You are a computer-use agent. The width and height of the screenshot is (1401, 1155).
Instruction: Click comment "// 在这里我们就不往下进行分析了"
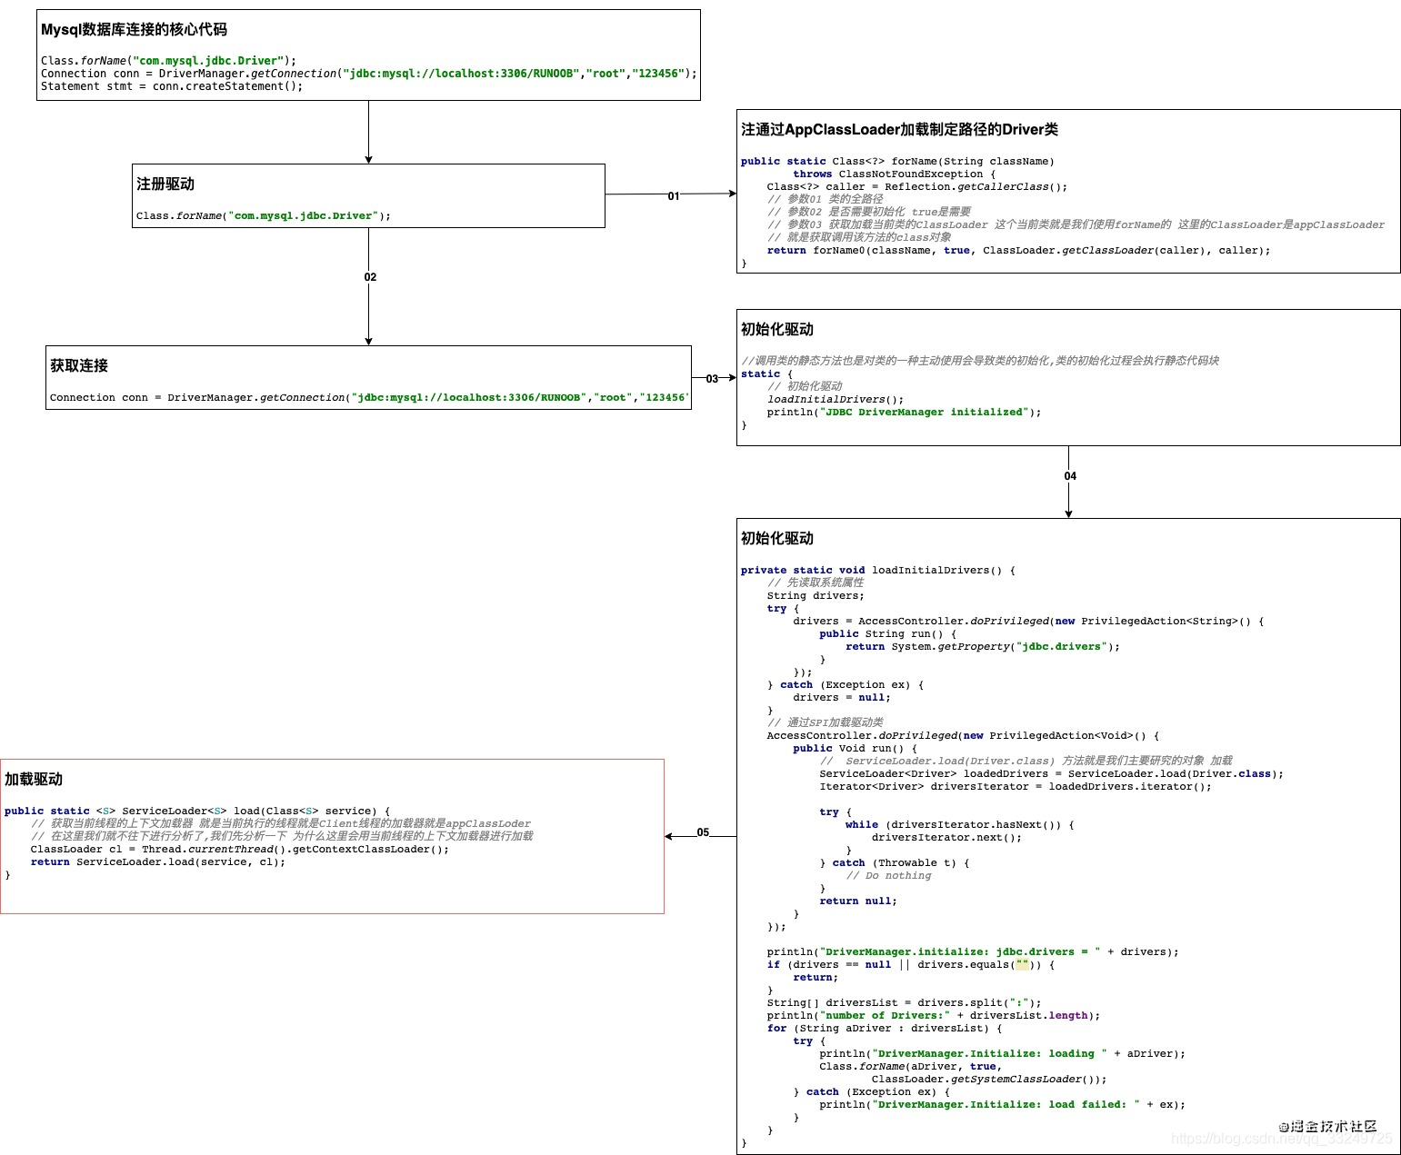pyautogui.click(x=283, y=836)
